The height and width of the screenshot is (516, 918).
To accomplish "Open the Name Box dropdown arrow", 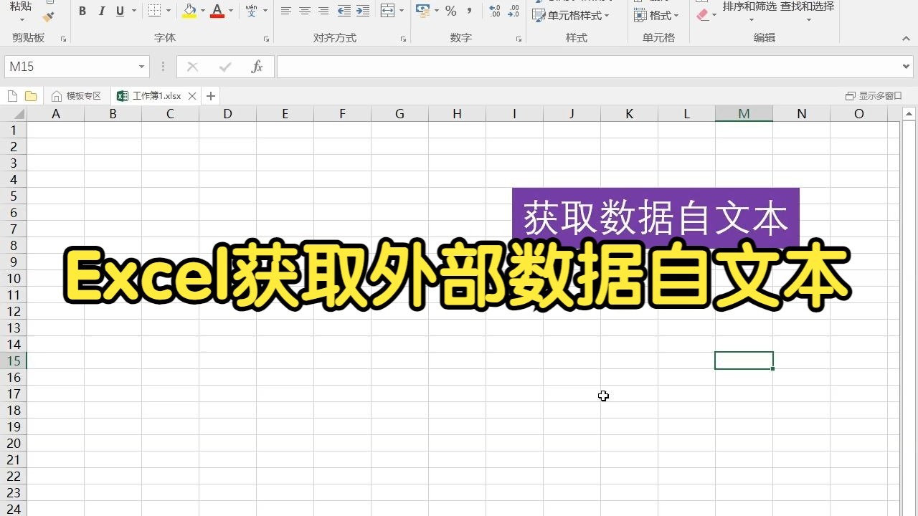I will click(141, 66).
